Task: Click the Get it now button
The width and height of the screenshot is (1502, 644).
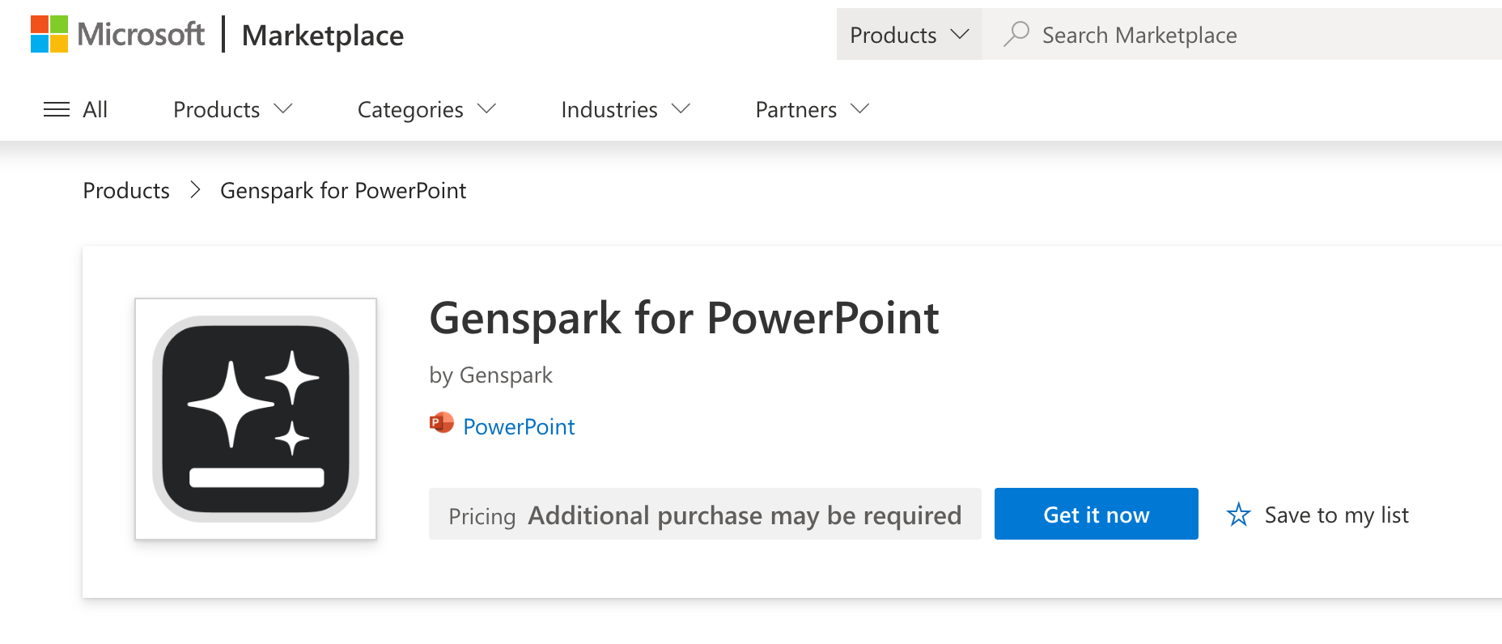Action: click(x=1096, y=514)
